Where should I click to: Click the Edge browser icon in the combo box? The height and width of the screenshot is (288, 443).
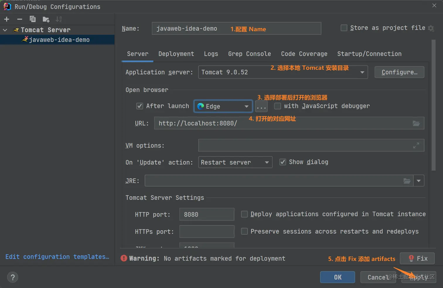click(201, 106)
